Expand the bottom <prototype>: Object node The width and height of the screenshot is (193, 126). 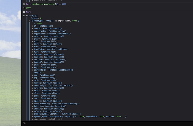(x=33, y=119)
